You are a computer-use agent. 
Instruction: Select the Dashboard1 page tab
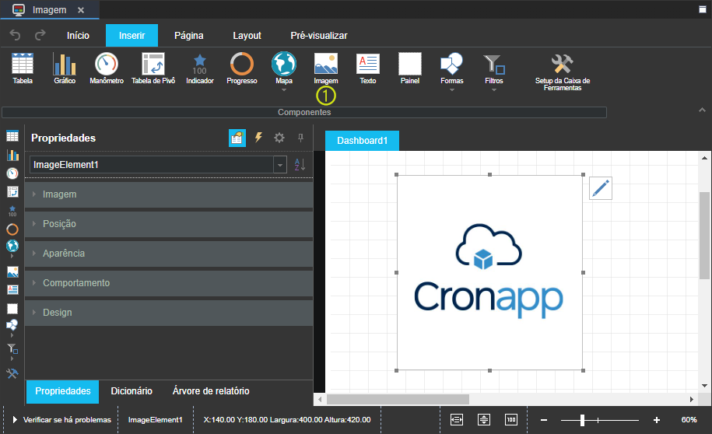point(362,141)
